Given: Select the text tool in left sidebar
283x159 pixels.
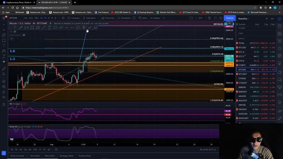Looking at the screenshot, I should click(x=4, y=46).
